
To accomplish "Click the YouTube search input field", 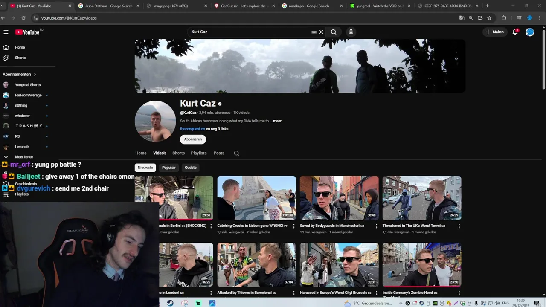I will click(250, 32).
